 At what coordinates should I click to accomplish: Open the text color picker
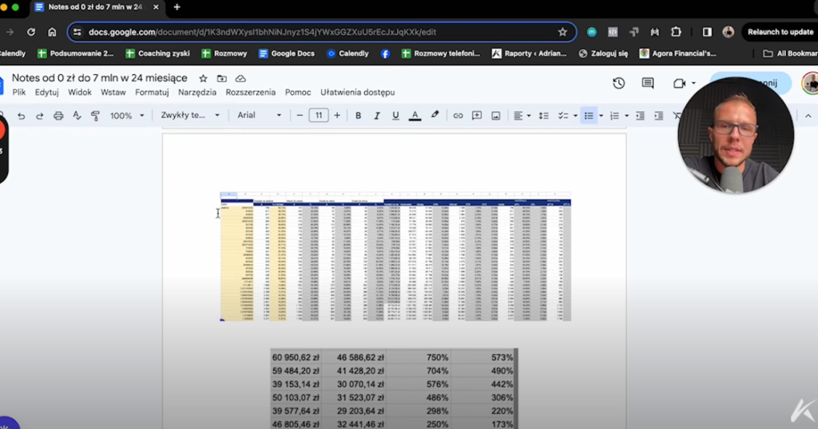pyautogui.click(x=415, y=116)
